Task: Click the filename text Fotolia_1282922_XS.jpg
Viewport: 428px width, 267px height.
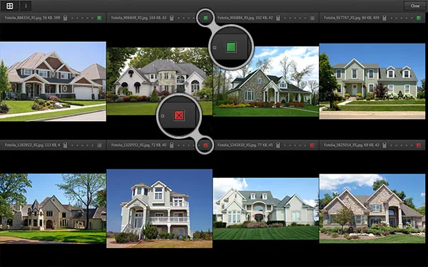Action: click(x=24, y=145)
